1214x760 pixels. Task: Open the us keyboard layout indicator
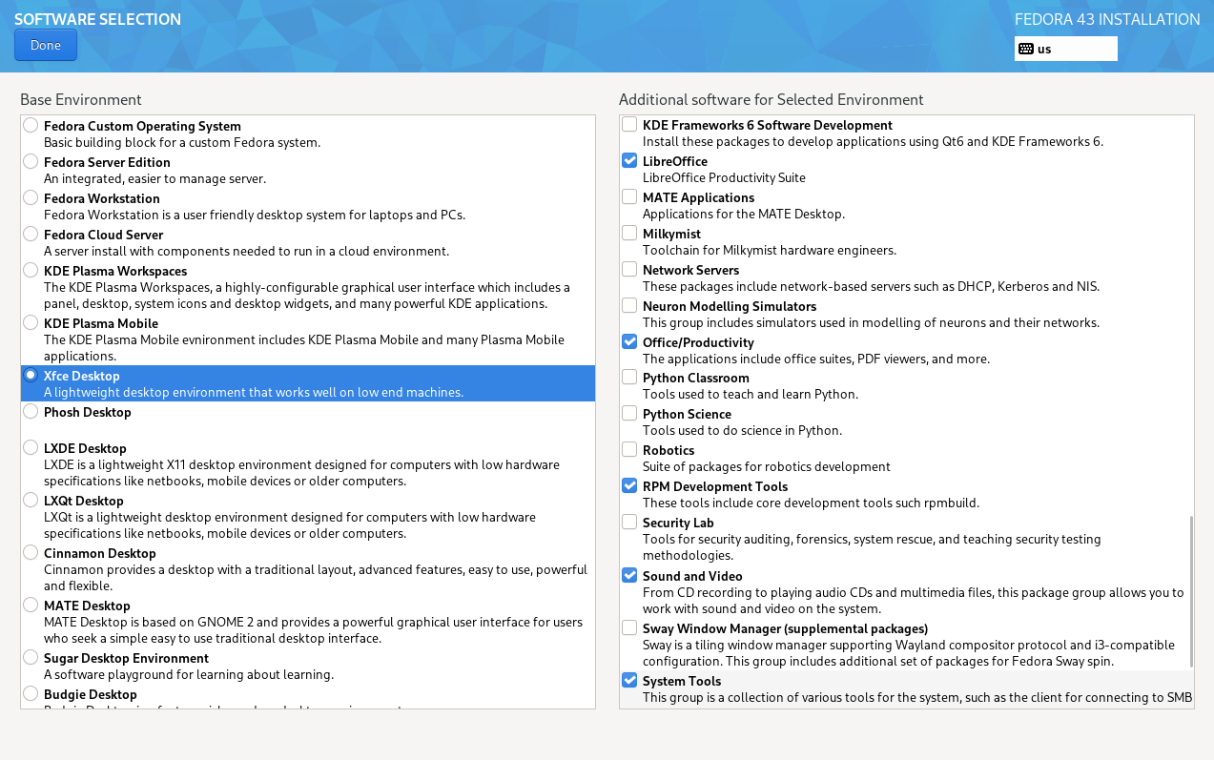pyautogui.click(x=1065, y=49)
